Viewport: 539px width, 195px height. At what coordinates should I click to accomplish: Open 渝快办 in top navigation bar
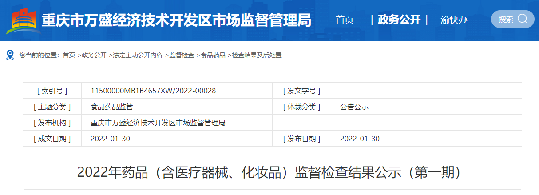(x=454, y=20)
